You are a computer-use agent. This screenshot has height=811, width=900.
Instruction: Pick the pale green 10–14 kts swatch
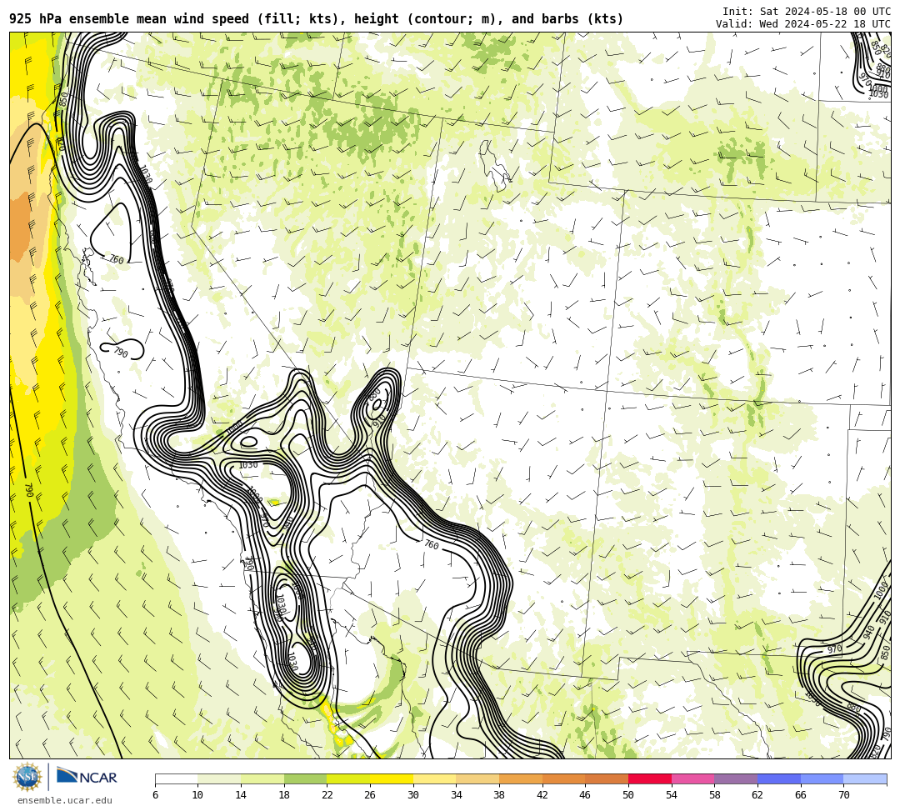(x=220, y=778)
